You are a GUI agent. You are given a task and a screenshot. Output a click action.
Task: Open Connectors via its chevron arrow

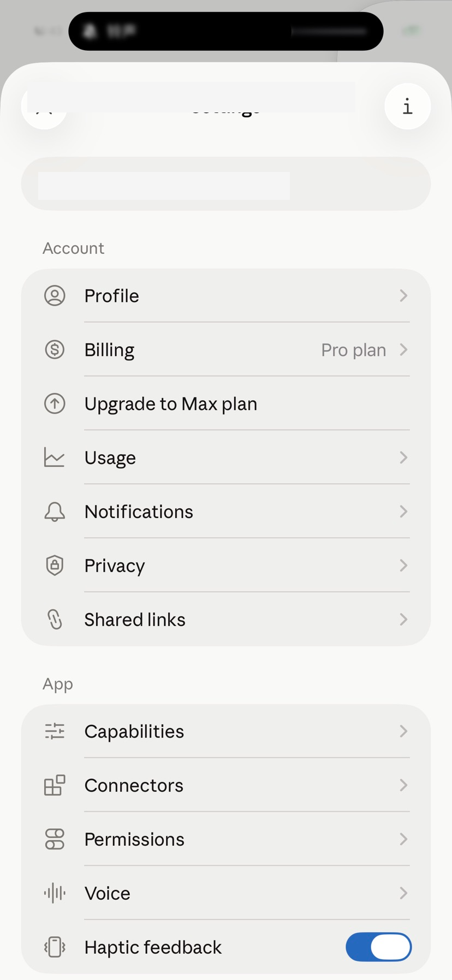(x=403, y=785)
